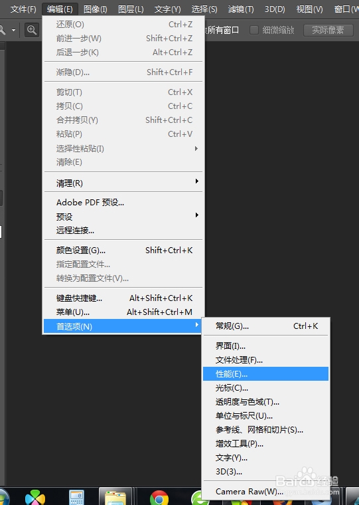Open 参考线、网格和切片(S)... preferences
The image size is (359, 505).
(x=265, y=430)
